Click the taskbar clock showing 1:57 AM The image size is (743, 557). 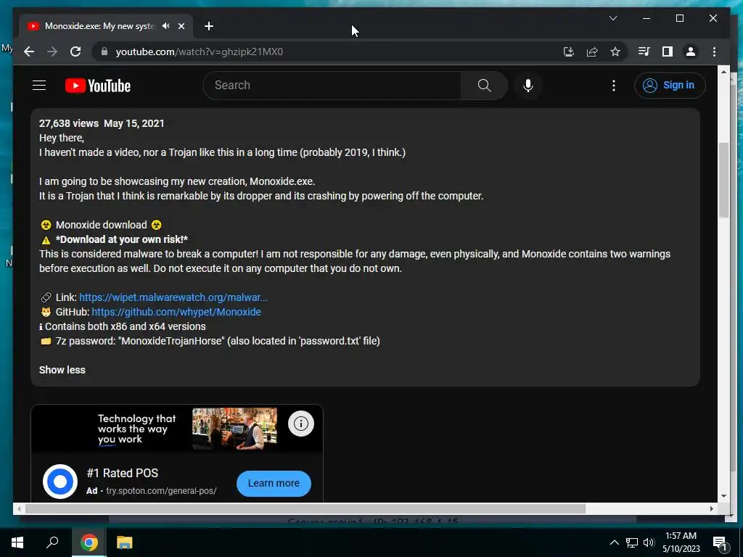pyautogui.click(x=681, y=542)
